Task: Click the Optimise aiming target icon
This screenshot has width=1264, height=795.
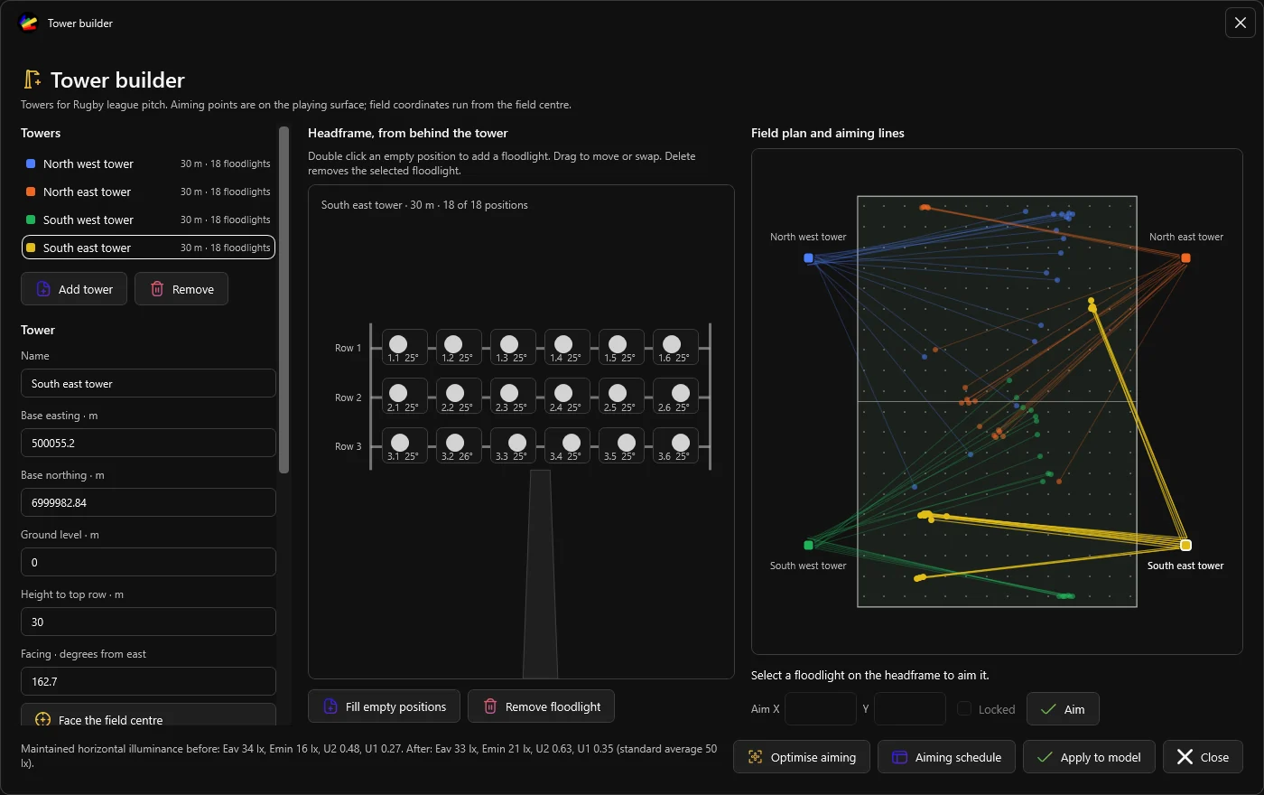Action: (755, 757)
